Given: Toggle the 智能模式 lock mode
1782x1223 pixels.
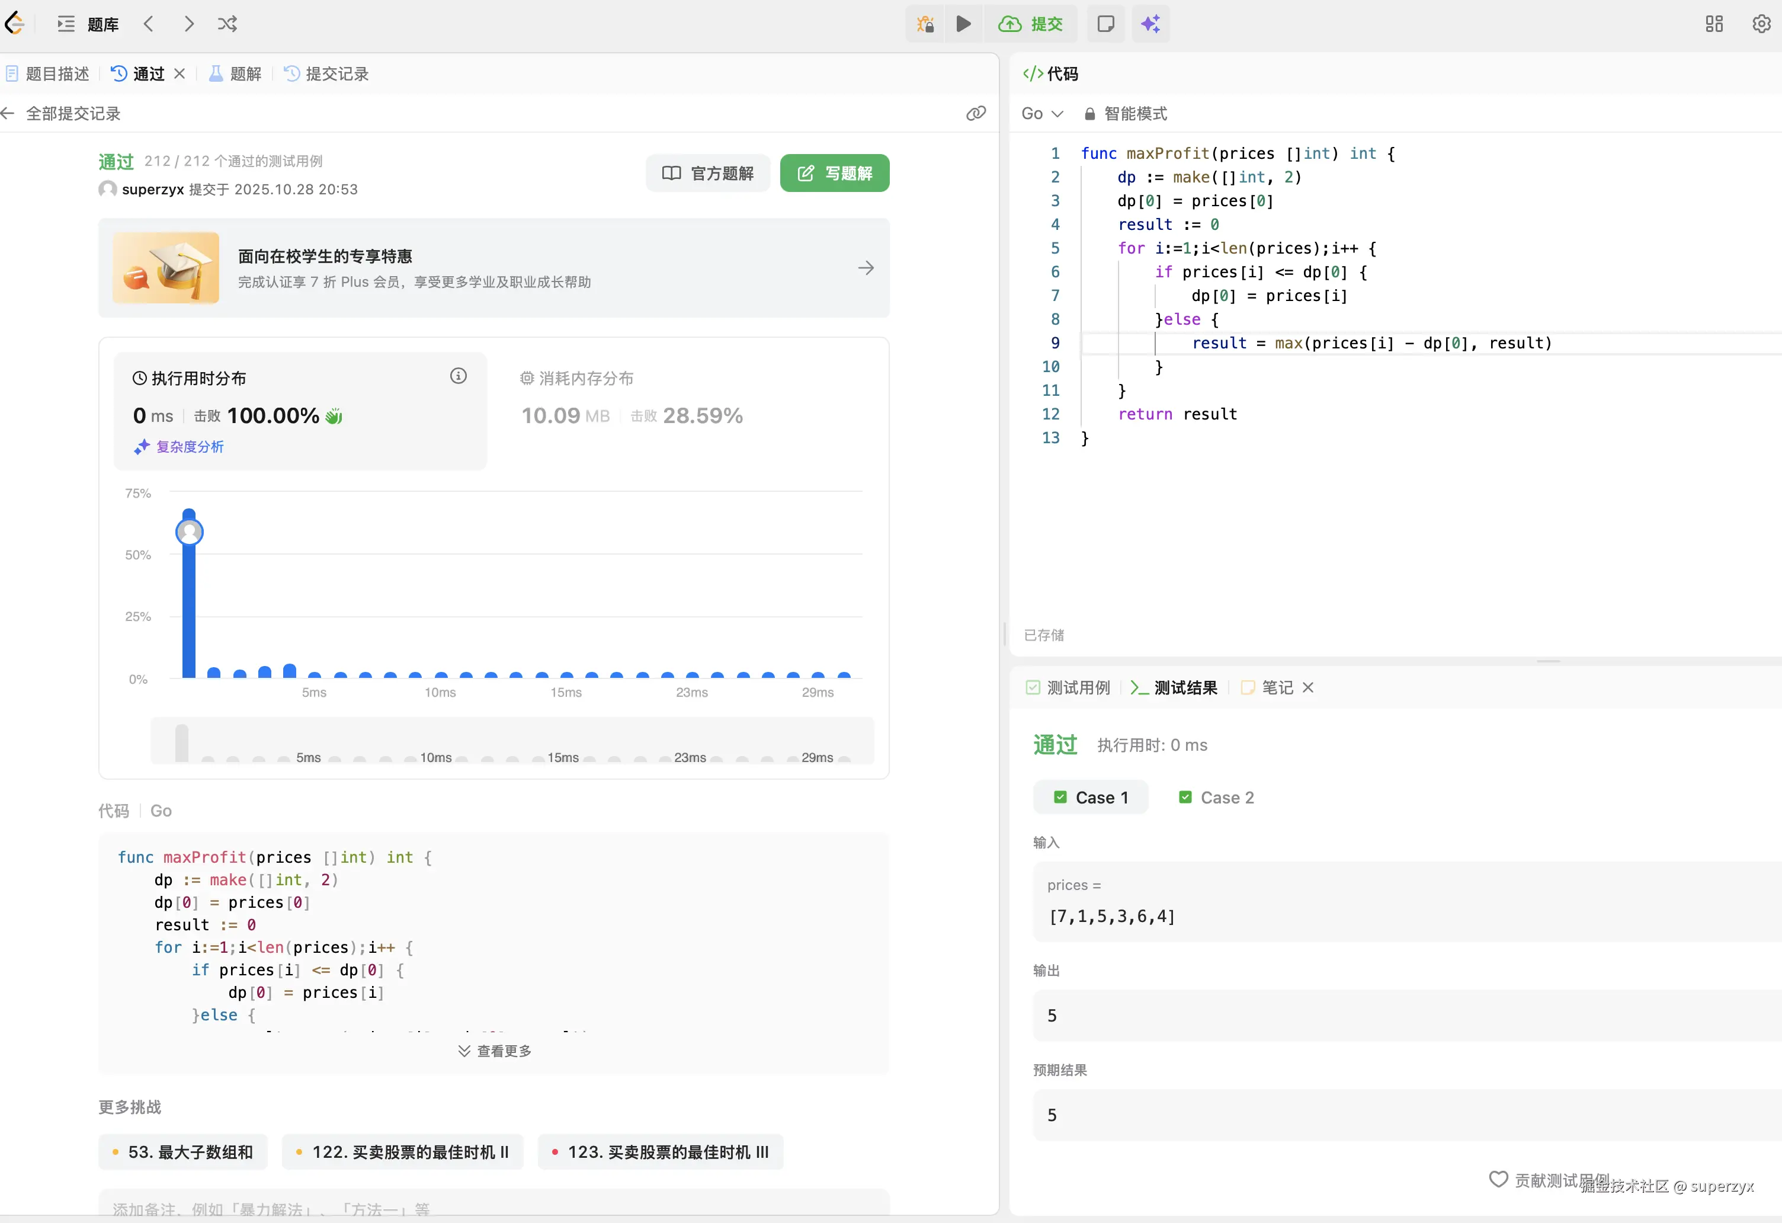Looking at the screenshot, I should pyautogui.click(x=1126, y=114).
